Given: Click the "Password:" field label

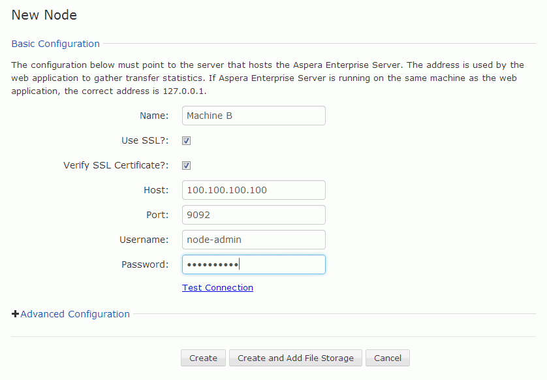Looking at the screenshot, I should click(x=145, y=264).
